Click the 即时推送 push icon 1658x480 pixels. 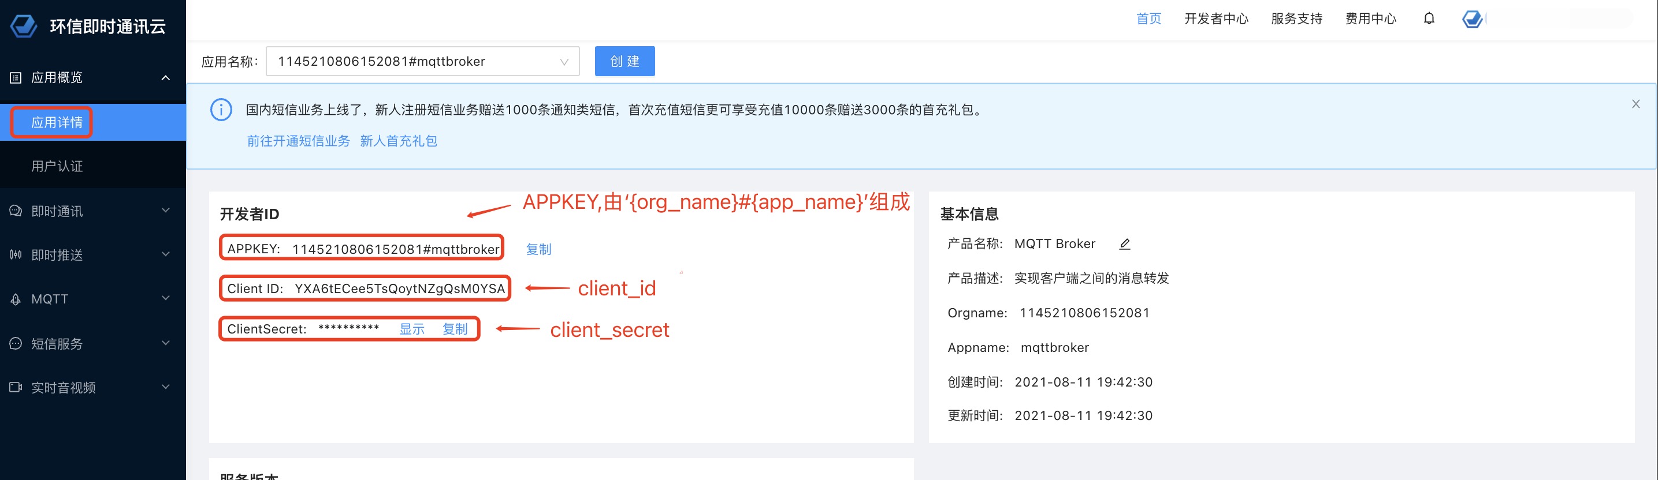click(16, 254)
